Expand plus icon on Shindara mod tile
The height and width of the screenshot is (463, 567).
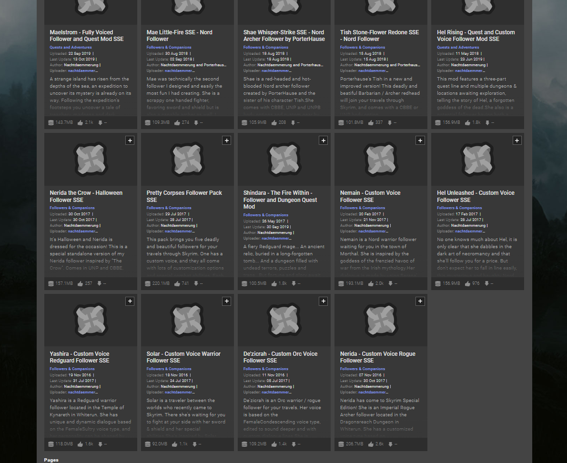point(323,141)
